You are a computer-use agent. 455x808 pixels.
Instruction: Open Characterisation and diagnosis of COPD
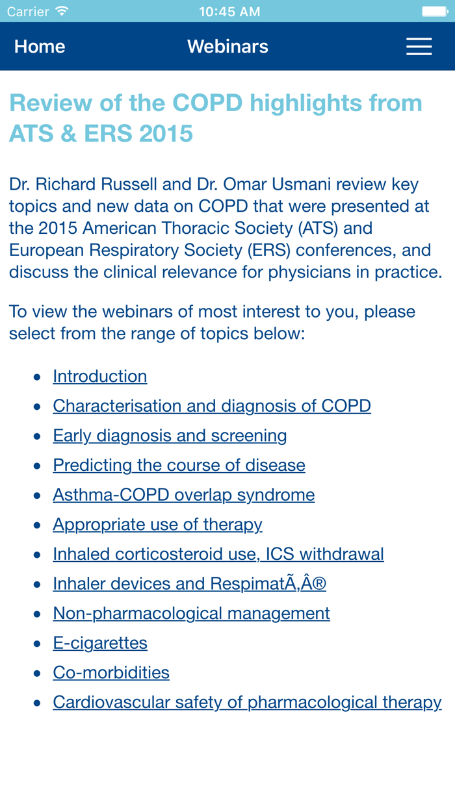point(212,406)
